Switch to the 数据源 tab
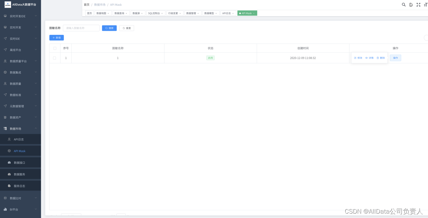Image resolution: width=428 pixels, height=218 pixels. pos(138,13)
